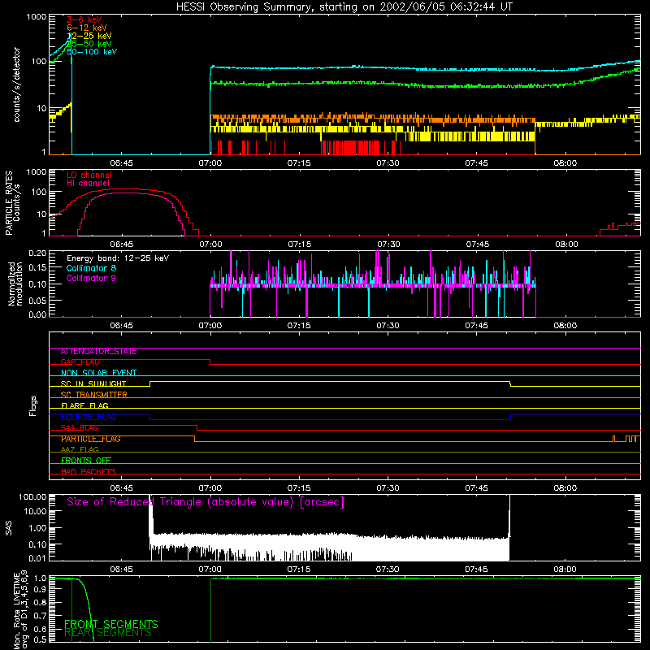The width and height of the screenshot is (650, 650).
Task: Click the HI channel legend entry
Action: [x=88, y=184]
